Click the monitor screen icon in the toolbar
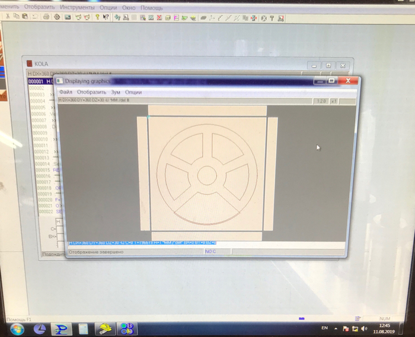 point(68,17)
